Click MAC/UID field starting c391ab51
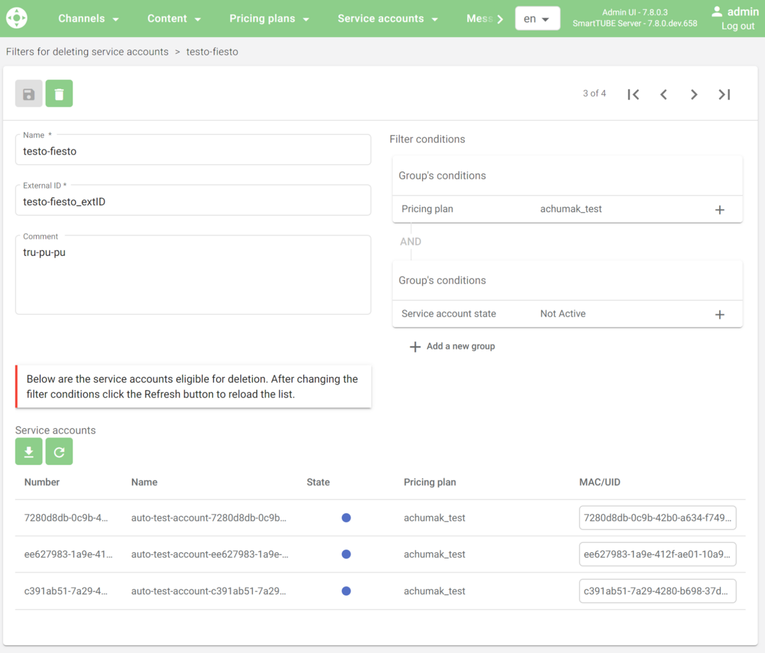This screenshot has height=653, width=765. point(657,591)
